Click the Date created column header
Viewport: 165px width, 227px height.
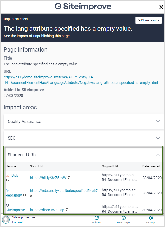(151, 166)
